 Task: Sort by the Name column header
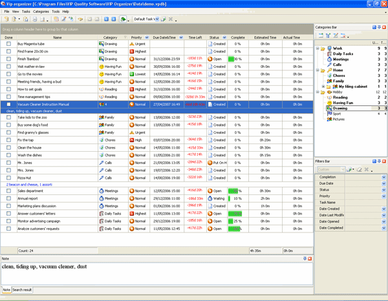(x=58, y=37)
